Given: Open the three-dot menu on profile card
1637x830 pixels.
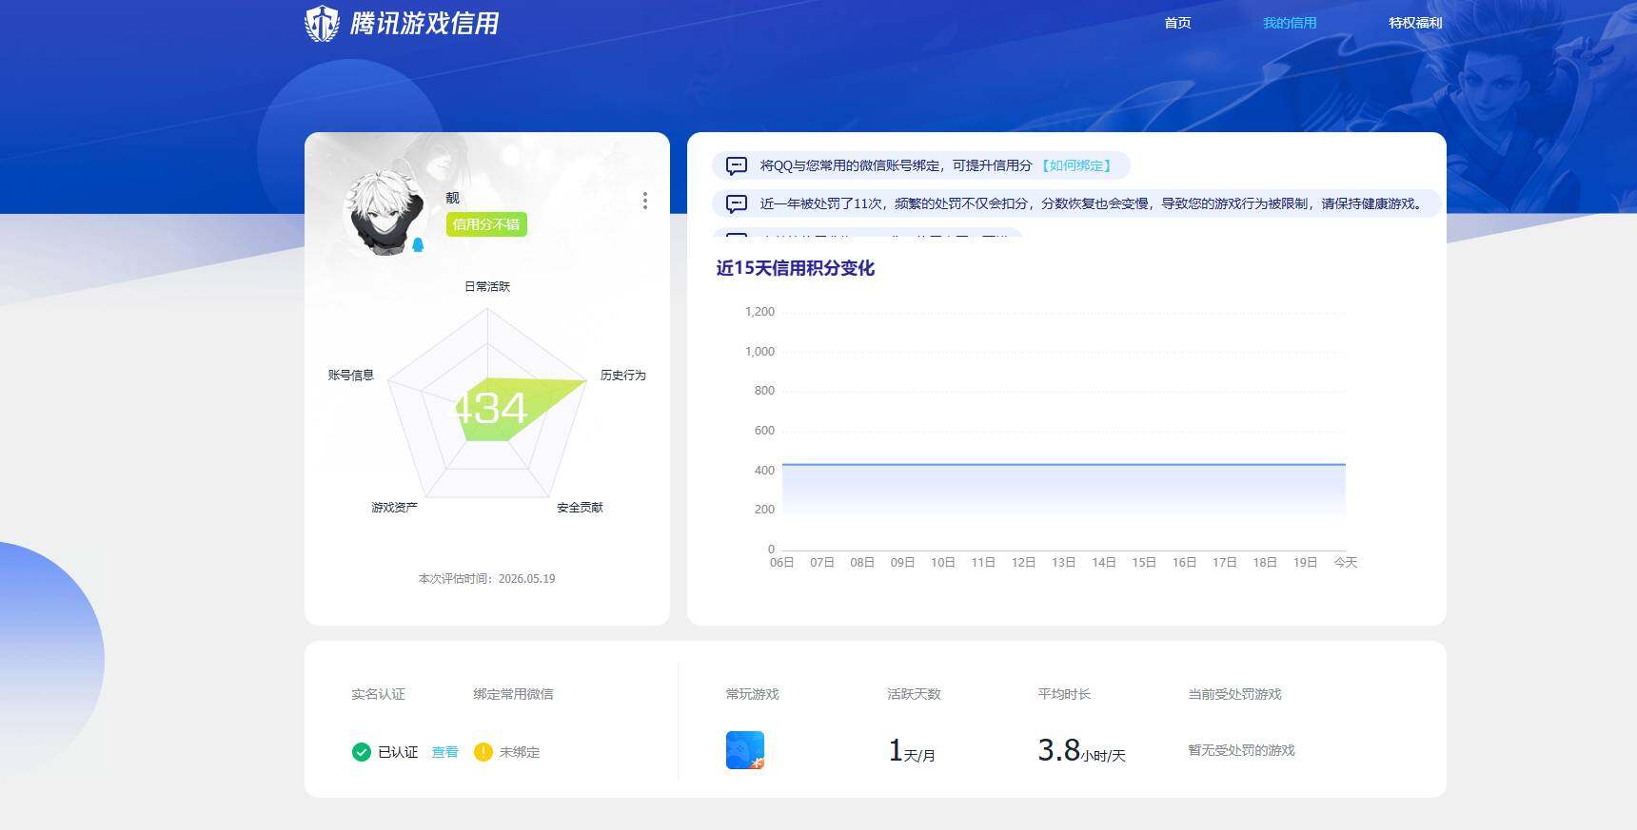Looking at the screenshot, I should (645, 201).
